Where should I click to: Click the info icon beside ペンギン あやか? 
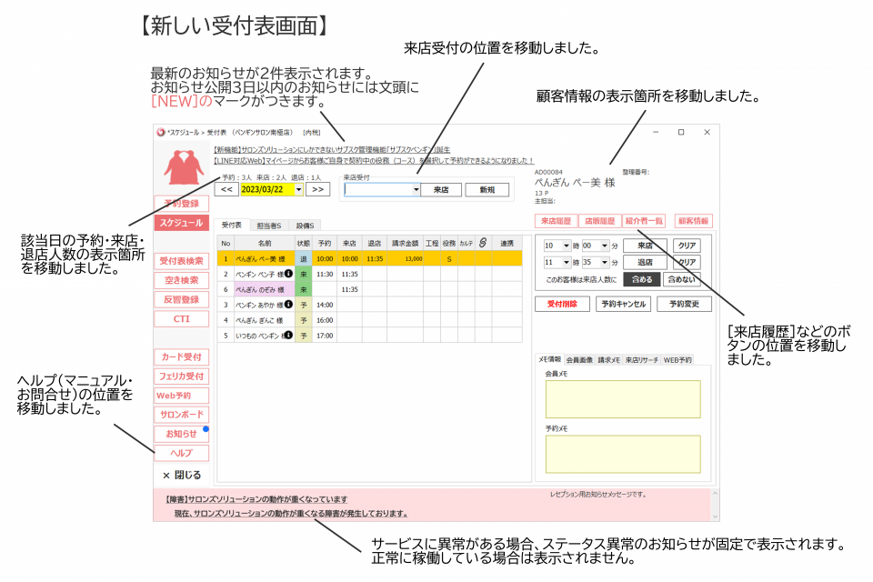(x=288, y=305)
